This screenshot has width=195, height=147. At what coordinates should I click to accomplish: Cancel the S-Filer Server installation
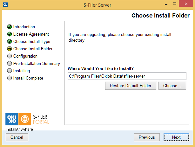point(17,137)
